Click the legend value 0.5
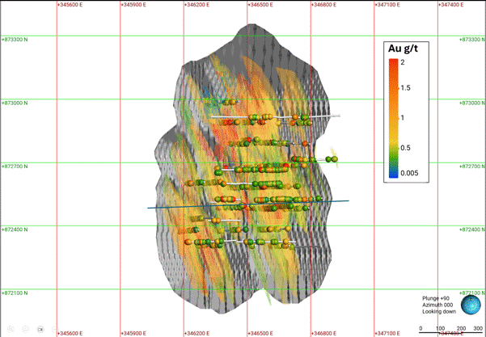This screenshot has height=337, width=486. (405, 148)
